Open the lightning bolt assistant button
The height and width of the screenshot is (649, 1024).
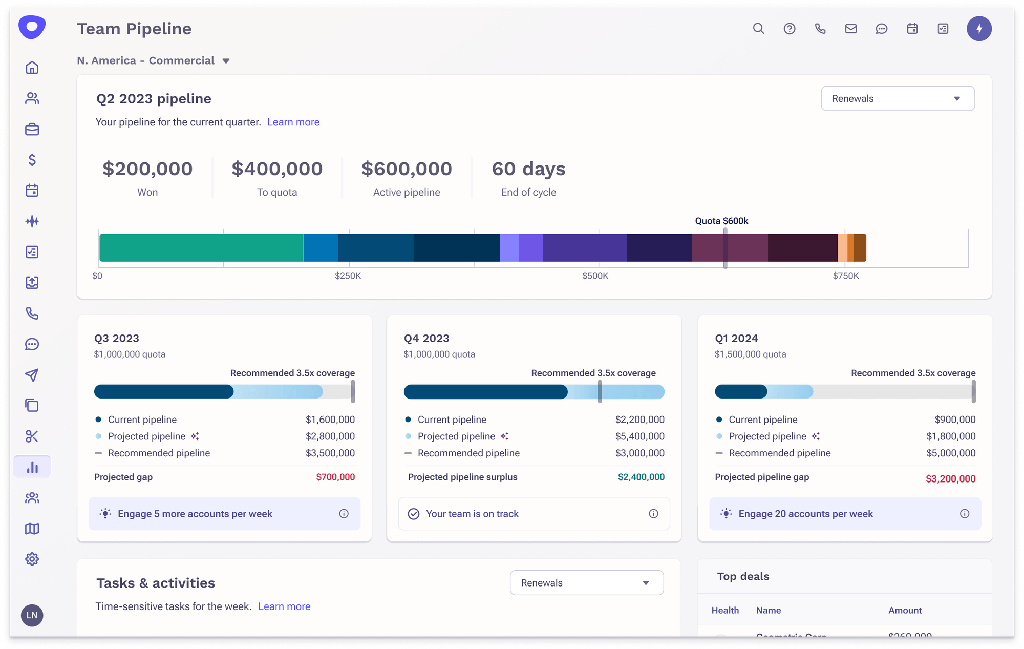click(x=979, y=29)
